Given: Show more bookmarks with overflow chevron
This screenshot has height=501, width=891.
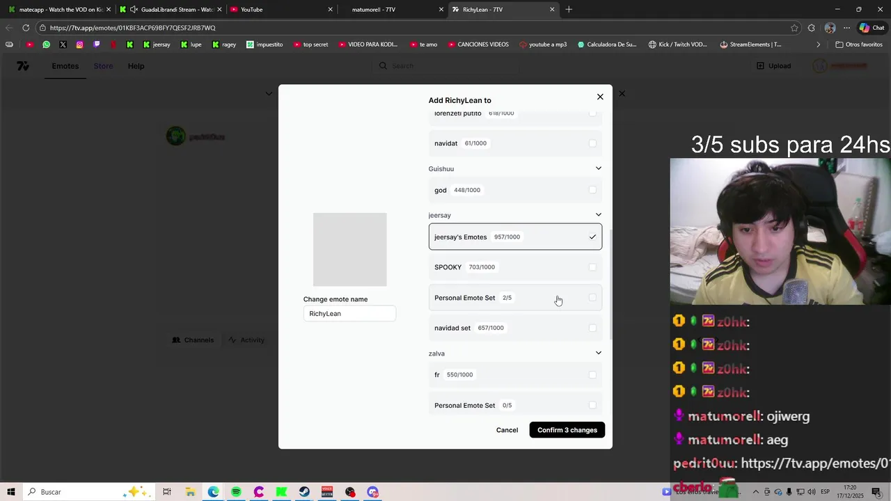Looking at the screenshot, I should point(818,45).
